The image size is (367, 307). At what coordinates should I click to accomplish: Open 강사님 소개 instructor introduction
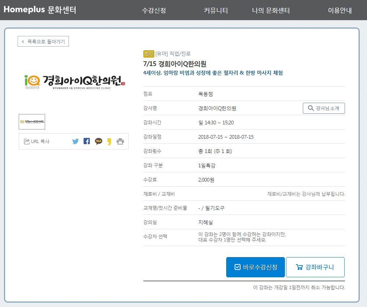(324, 108)
